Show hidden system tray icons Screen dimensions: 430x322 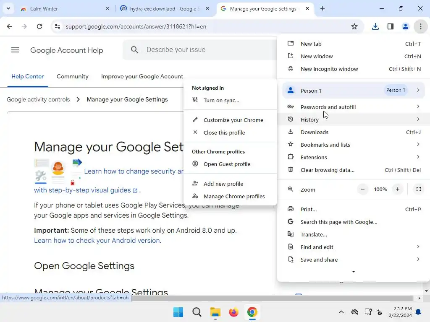[341, 312]
